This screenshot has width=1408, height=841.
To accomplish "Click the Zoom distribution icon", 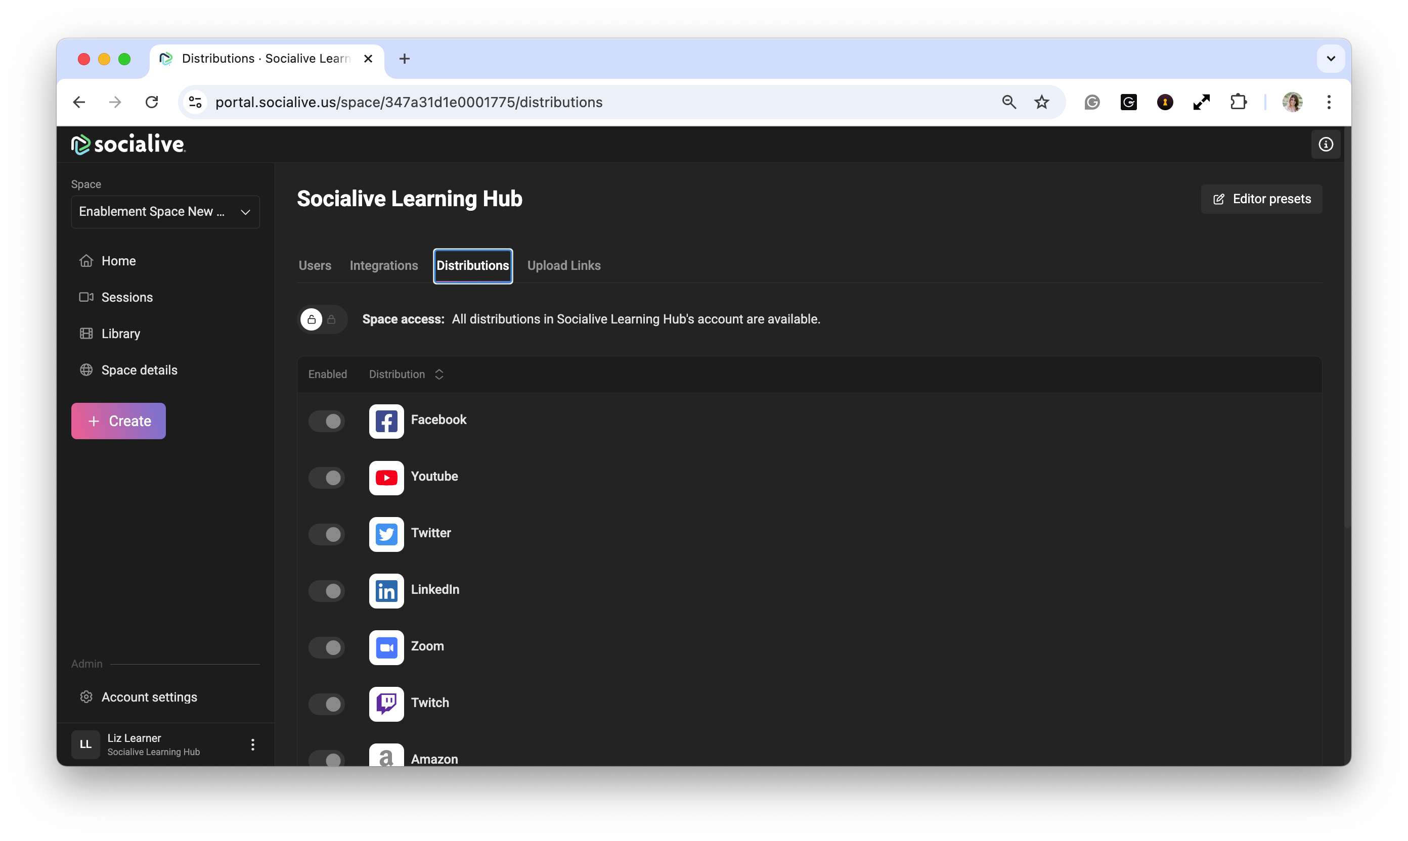I will [x=386, y=647].
